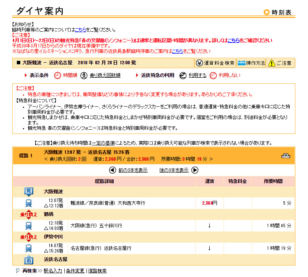Click the walking person icon for 乗り換え回数順
This screenshot has width=308, height=277.
(x=84, y=76)
